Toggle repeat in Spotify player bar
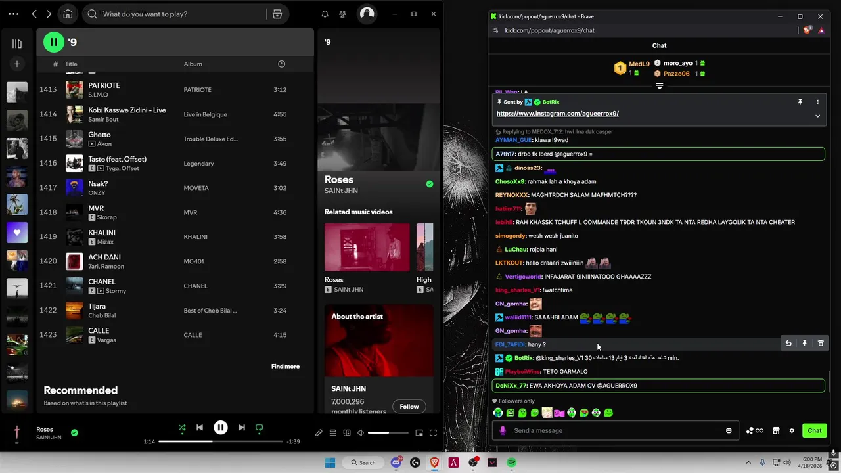Image resolution: width=841 pixels, height=473 pixels. (259, 428)
